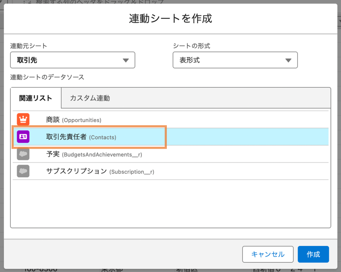Click the empty area below the サブスクリプション row

click(170, 203)
